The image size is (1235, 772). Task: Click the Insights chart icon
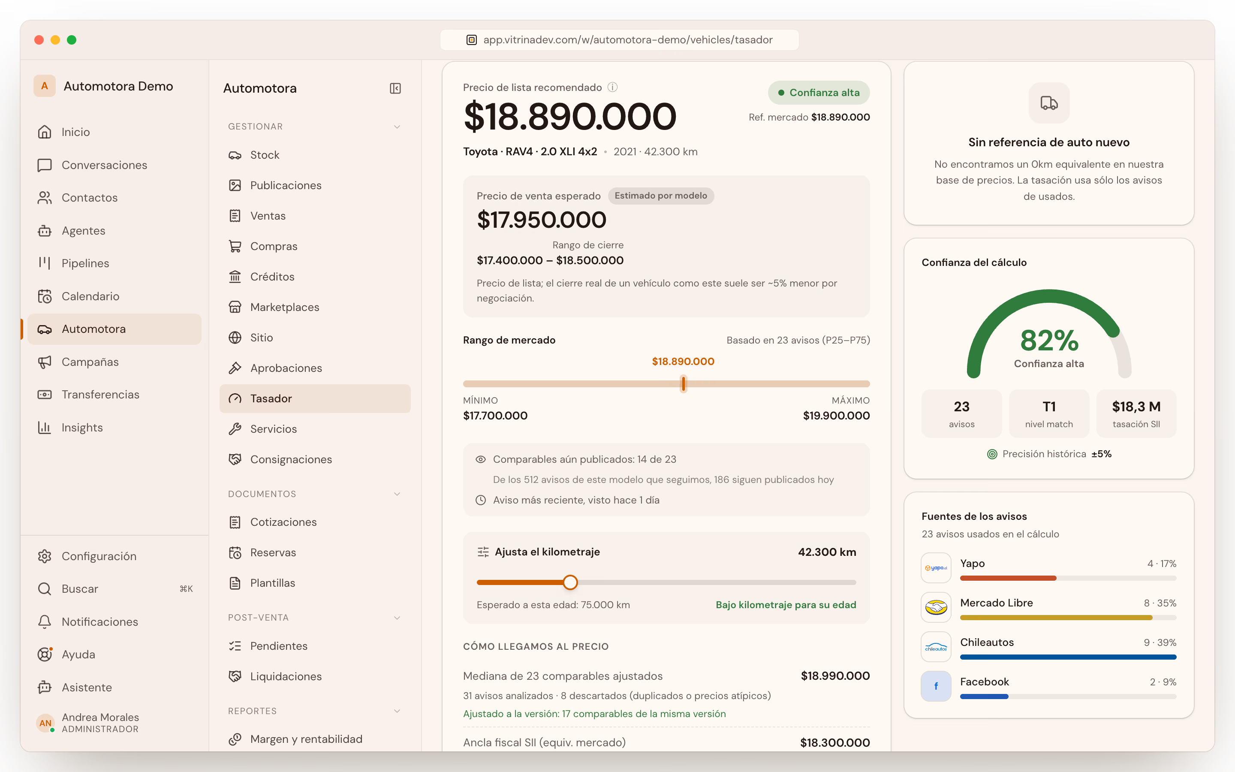(45, 427)
